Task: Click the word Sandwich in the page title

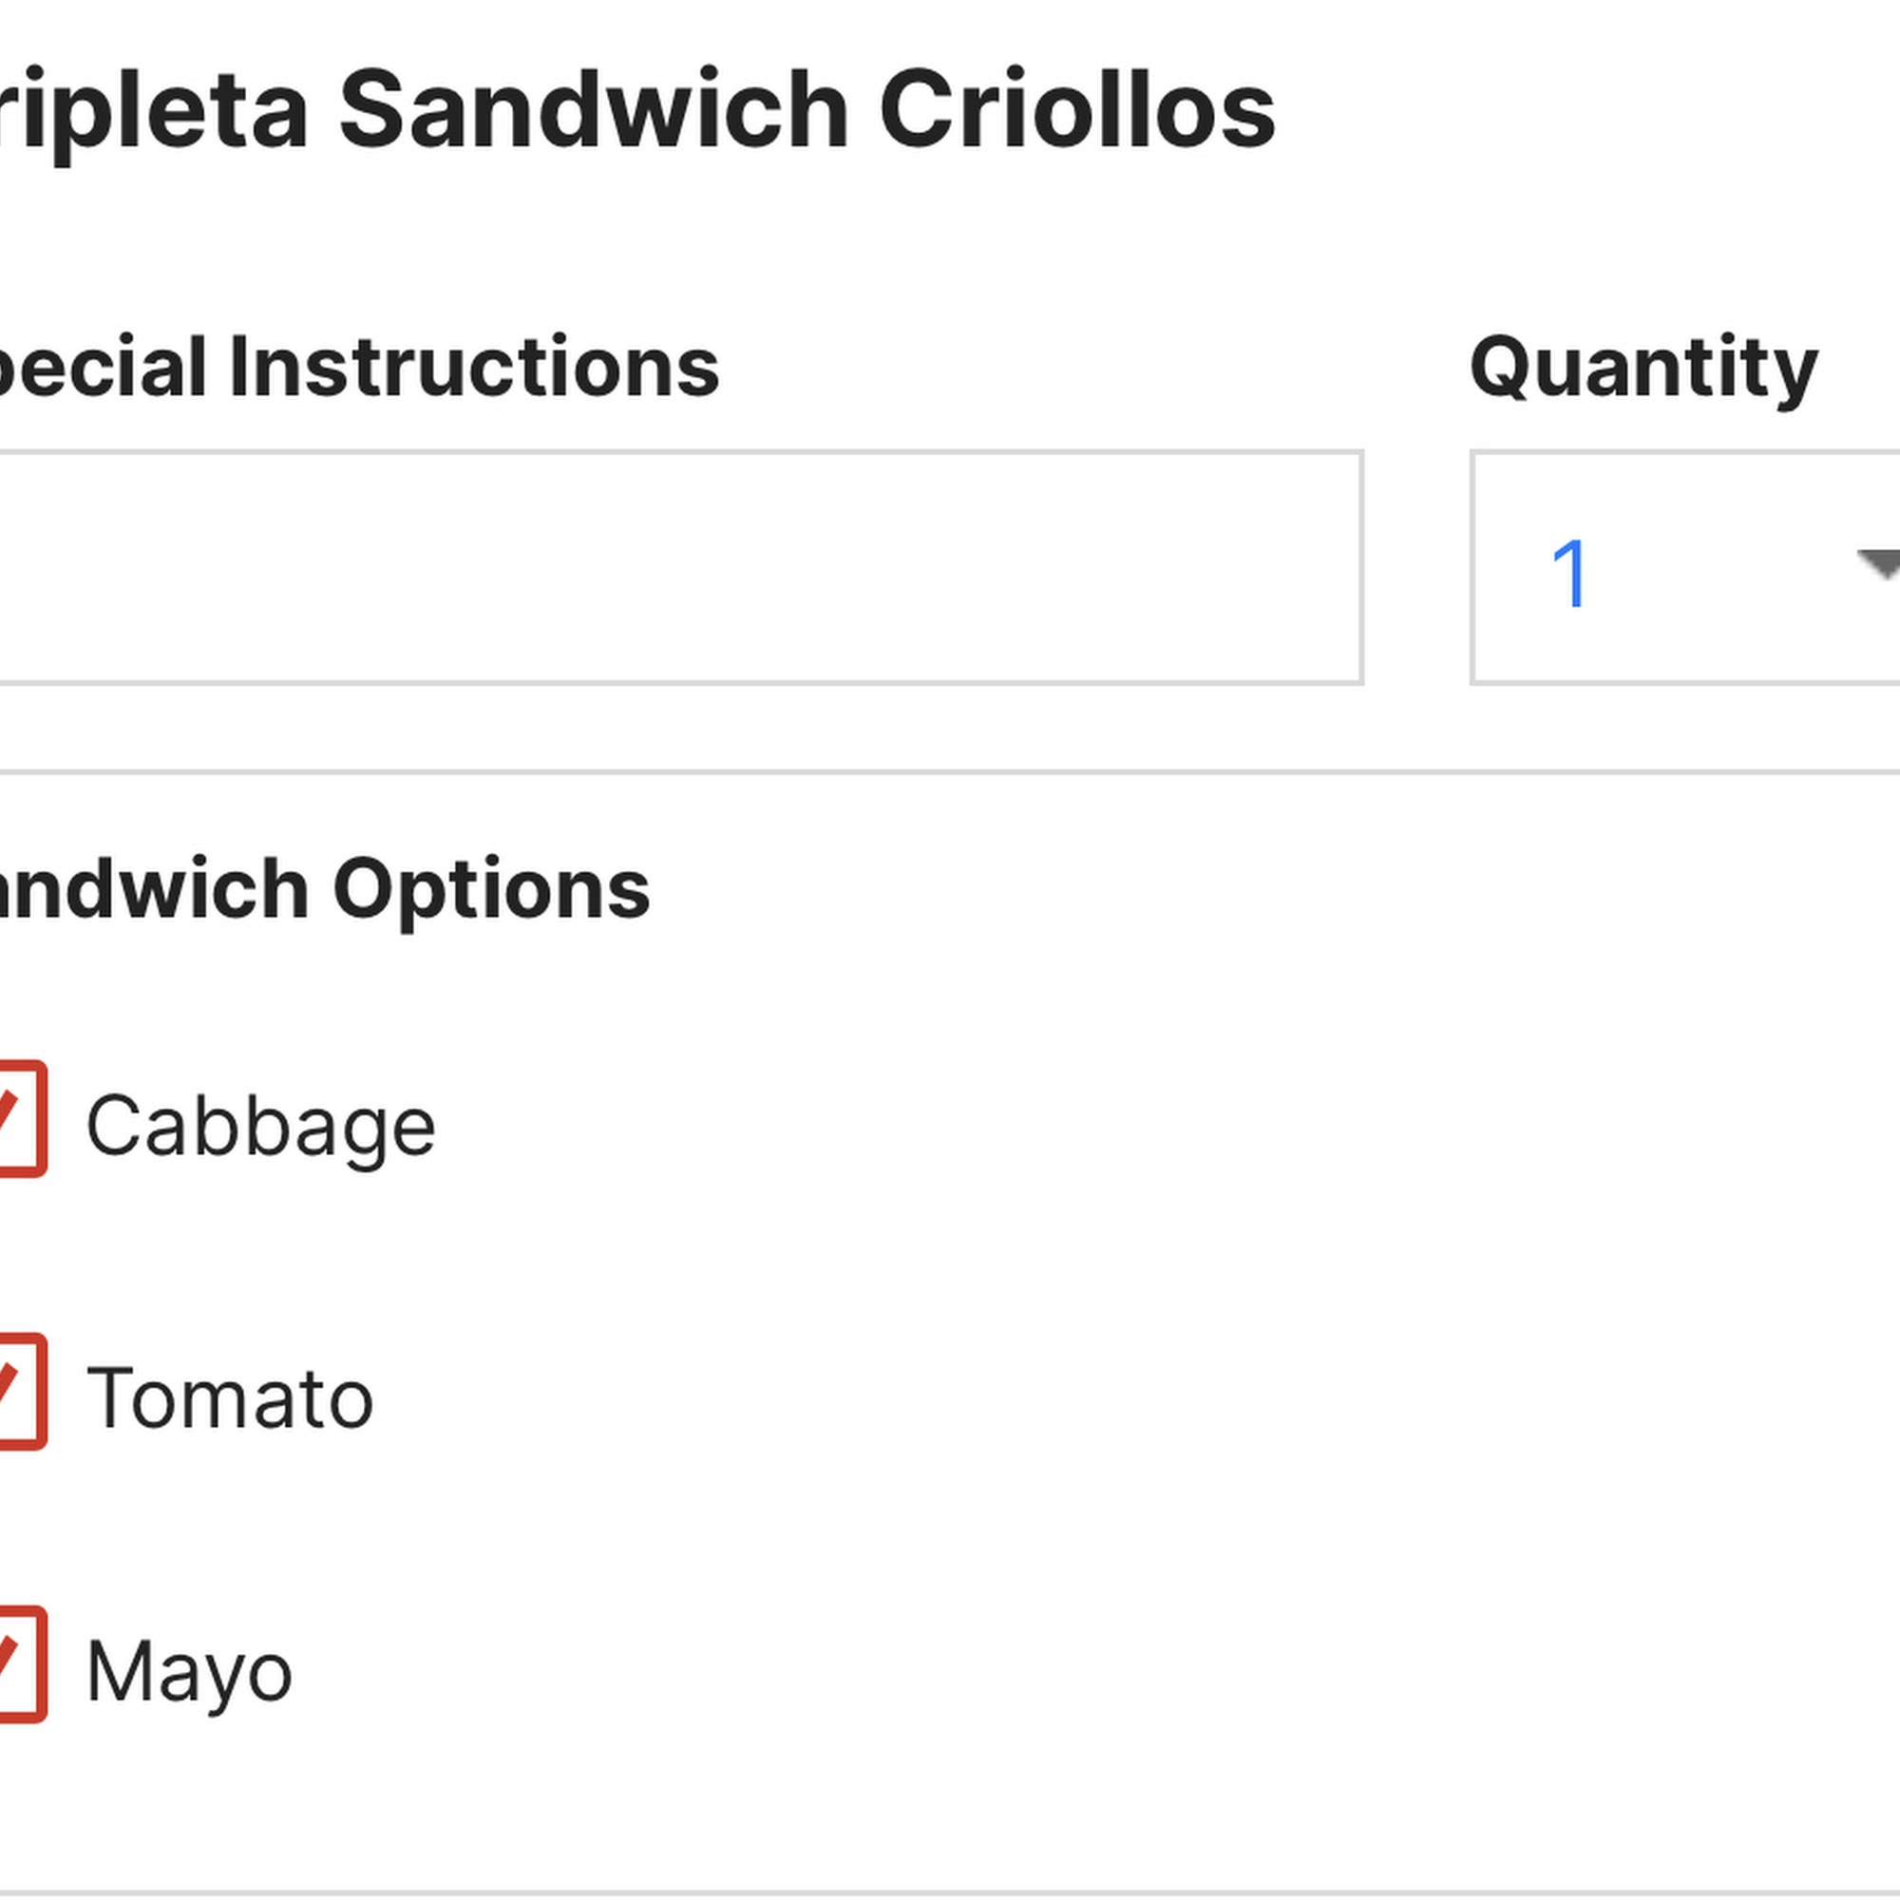Action: [x=593, y=110]
